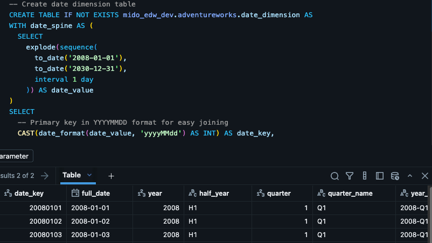The width and height of the screenshot is (432, 243).
Task: Open the Table tab dropdown arrow
Action: pyautogui.click(x=89, y=175)
